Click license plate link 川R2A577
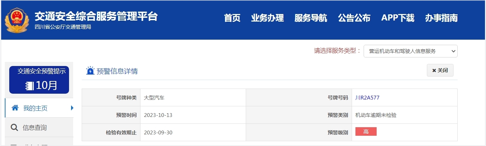The height and width of the screenshot is (146, 486). point(367,97)
